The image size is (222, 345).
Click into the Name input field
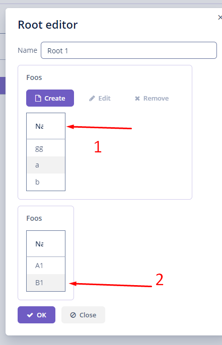[129, 50]
